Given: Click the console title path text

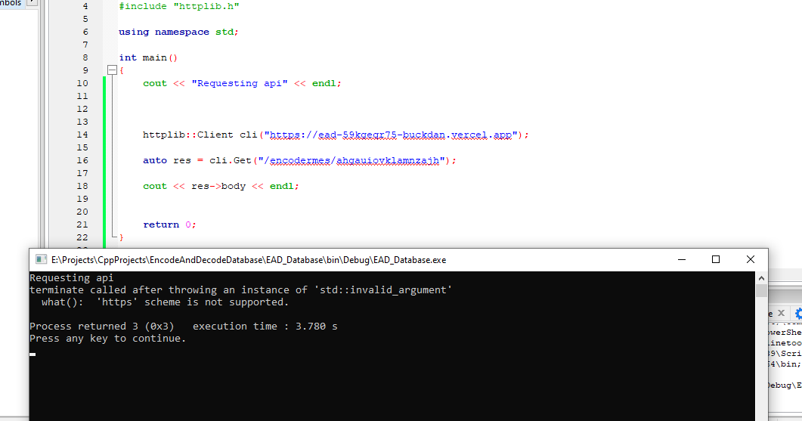Looking at the screenshot, I should (x=249, y=260).
